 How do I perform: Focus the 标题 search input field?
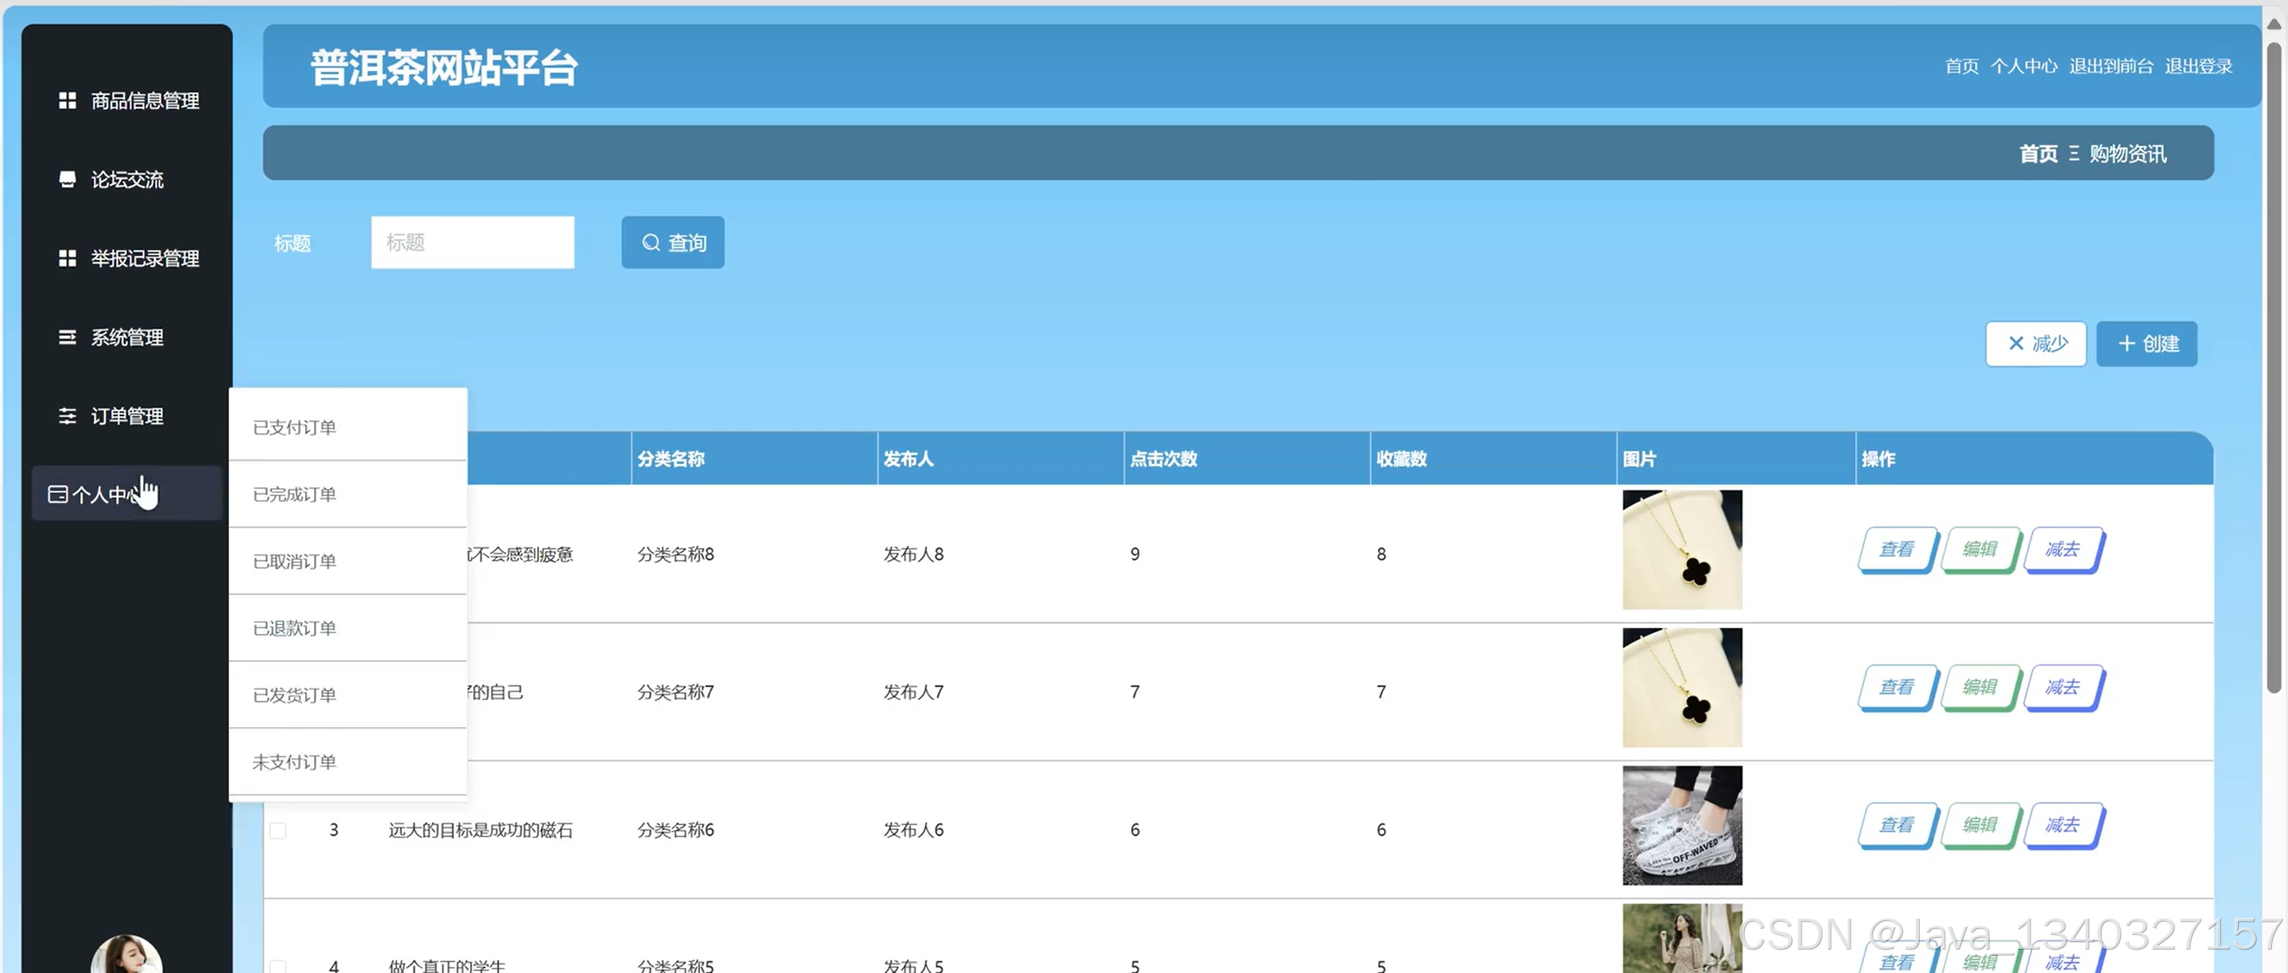[473, 242]
